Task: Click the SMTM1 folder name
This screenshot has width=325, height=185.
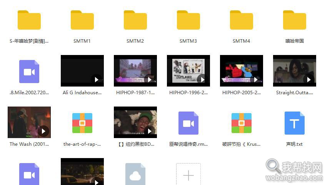Action: 82,41
